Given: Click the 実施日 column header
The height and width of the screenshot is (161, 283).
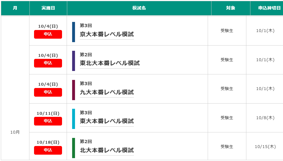Looking at the screenshot, I should pos(48,8).
